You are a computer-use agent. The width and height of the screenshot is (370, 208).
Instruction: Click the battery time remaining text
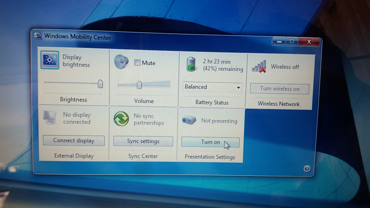coord(223,65)
